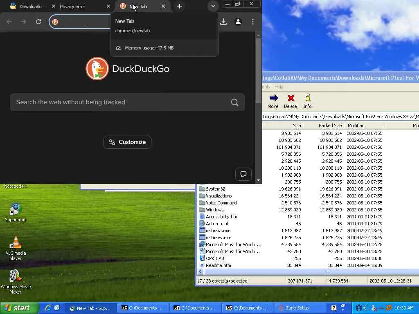Close the New Tab tab

163,6
